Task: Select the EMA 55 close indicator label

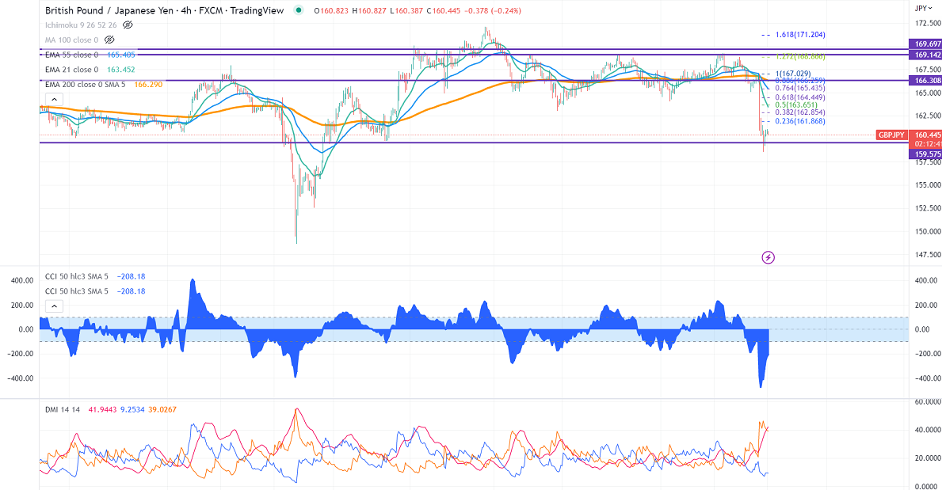Action: point(71,55)
